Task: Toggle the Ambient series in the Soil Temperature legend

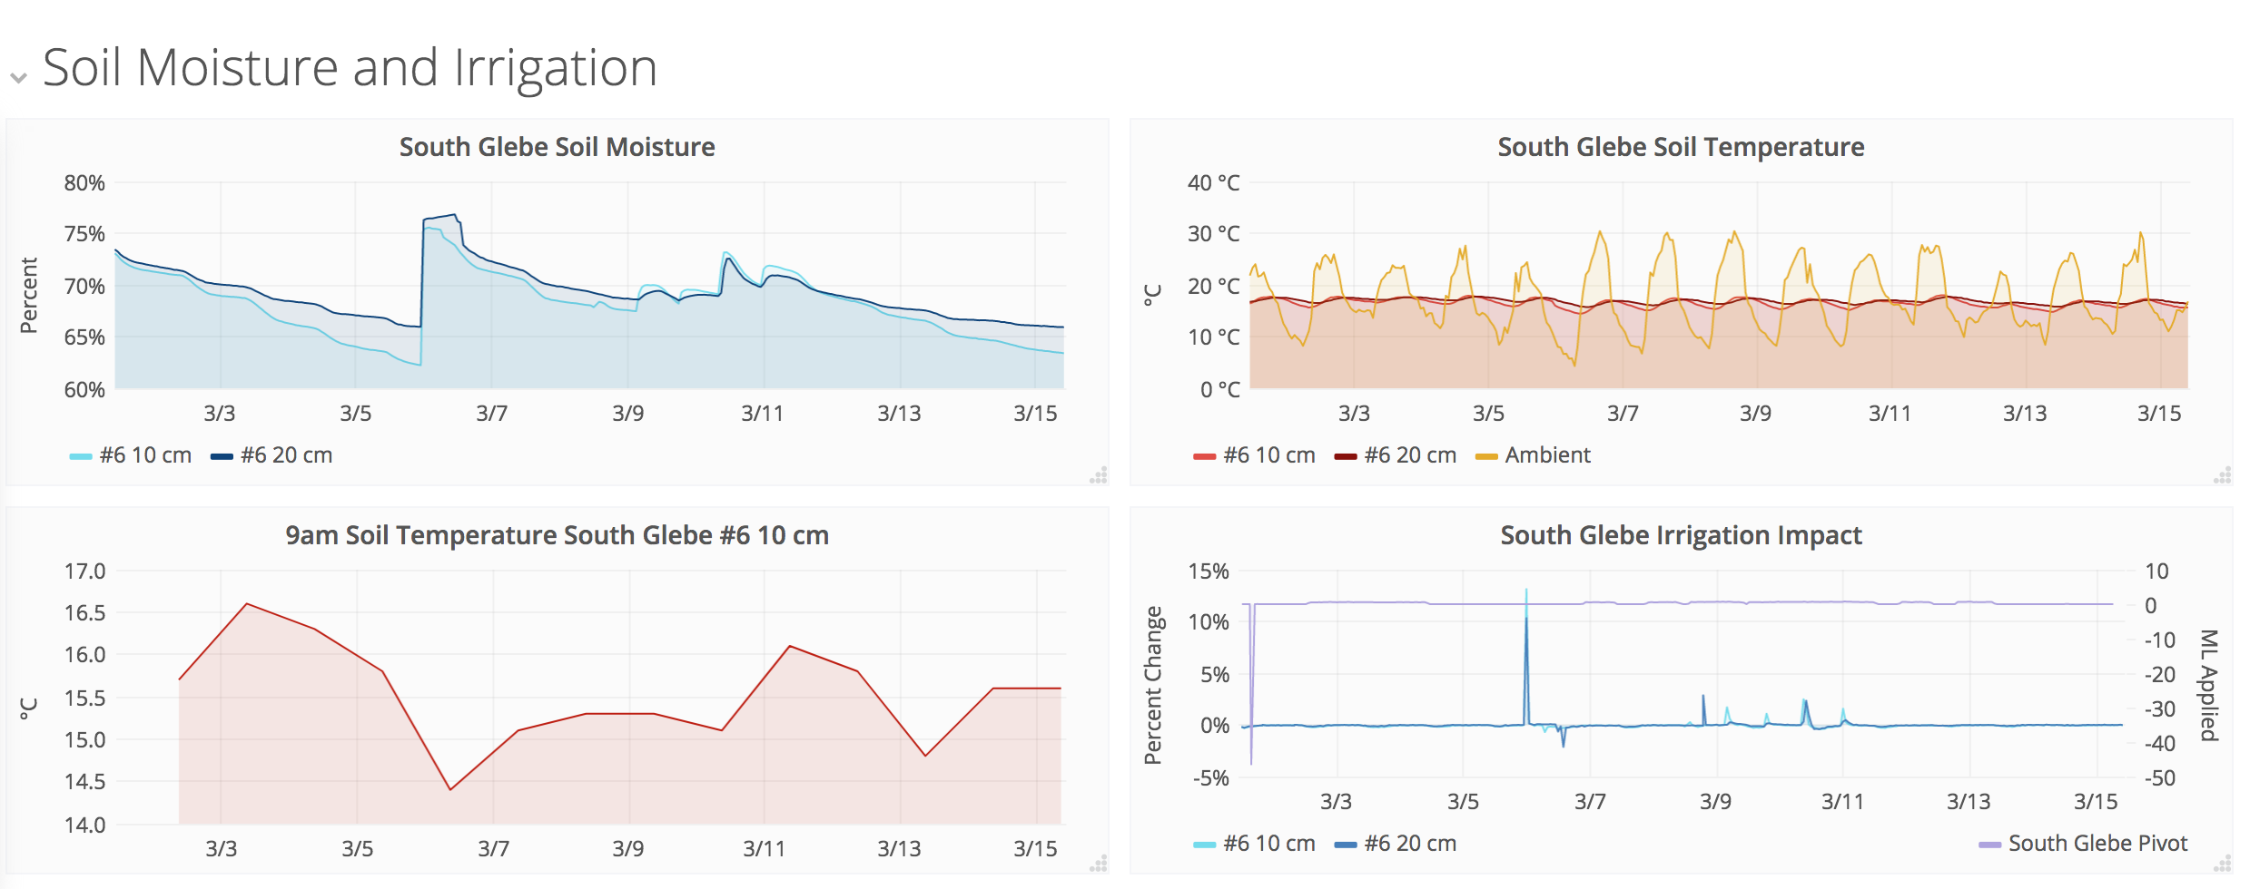Action: point(1547,455)
